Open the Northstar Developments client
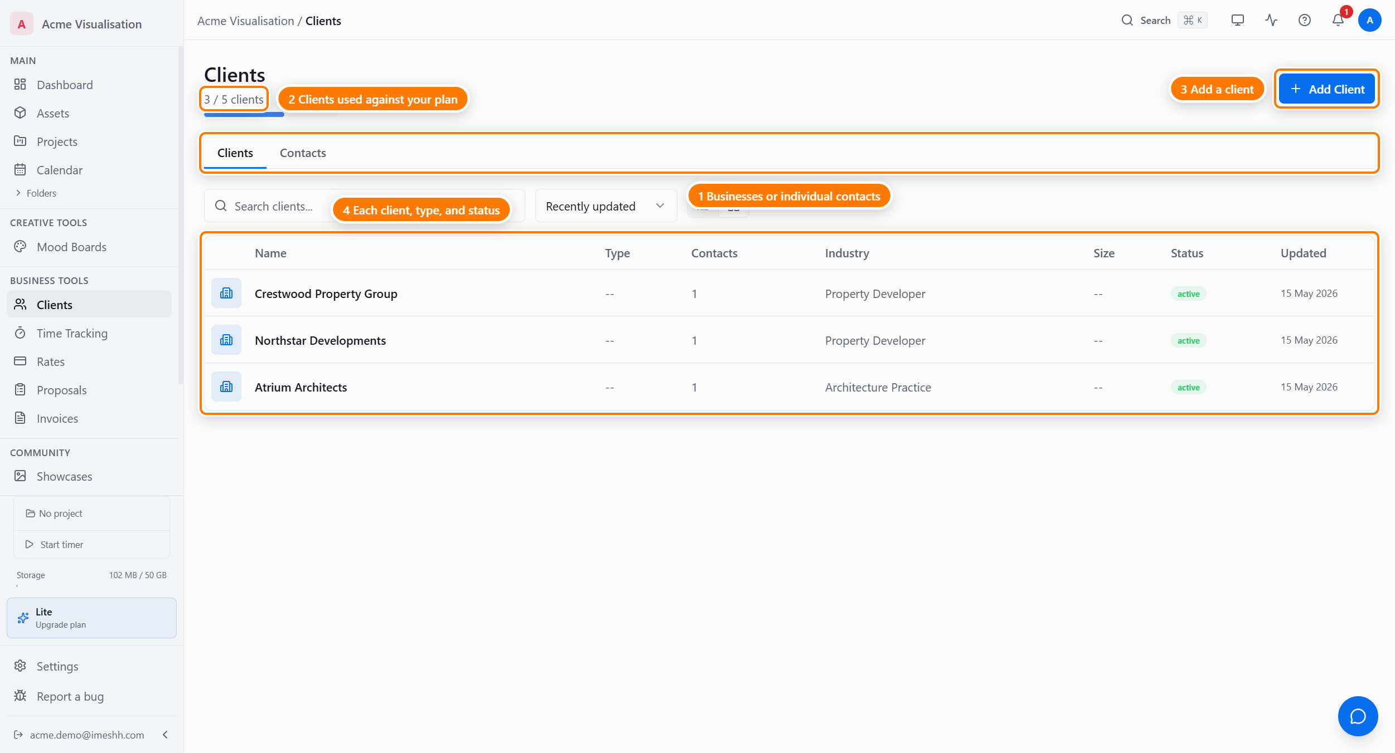The width and height of the screenshot is (1395, 753). tap(789, 340)
